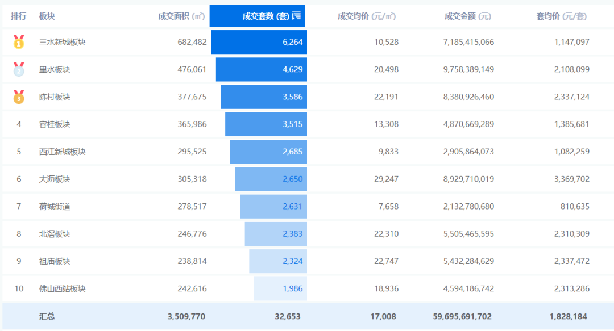Click the area value 365,986
Screen dimensions: 614x331
tap(192, 124)
